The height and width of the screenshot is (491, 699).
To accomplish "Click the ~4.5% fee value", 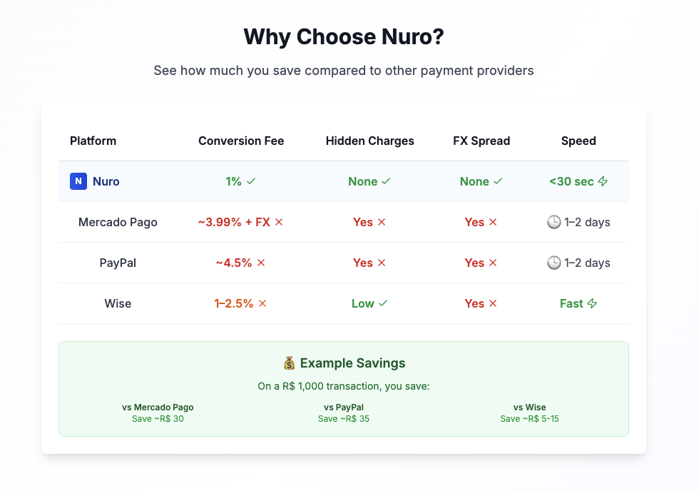I will (x=234, y=262).
